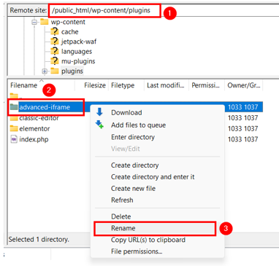Viewport: 279px width, 266px height.
Task: Click the languages folder question-mark icon
Action: tap(55, 51)
